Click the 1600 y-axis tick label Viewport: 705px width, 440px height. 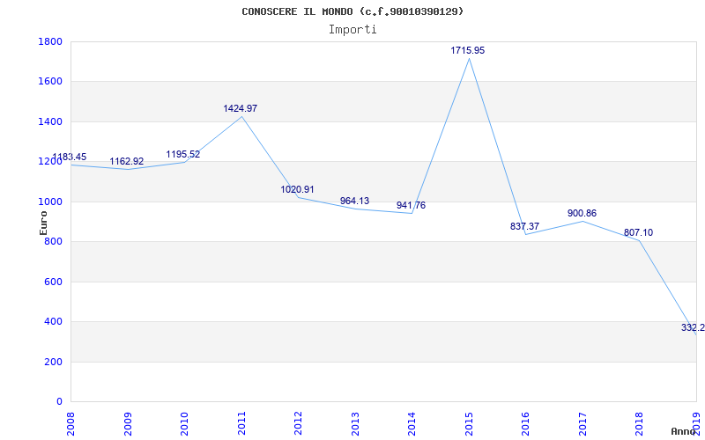[50, 82]
